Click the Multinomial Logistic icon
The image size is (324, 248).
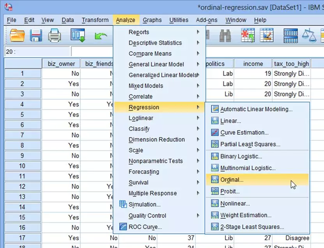tap(215, 168)
